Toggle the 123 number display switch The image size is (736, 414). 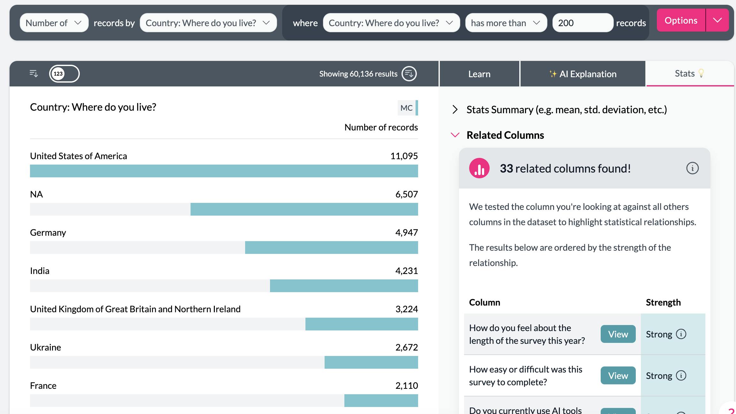64,74
